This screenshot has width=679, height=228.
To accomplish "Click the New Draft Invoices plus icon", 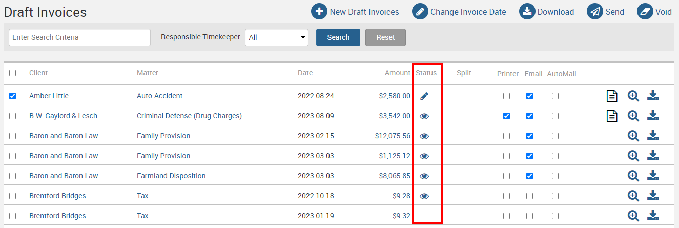I will coord(319,11).
